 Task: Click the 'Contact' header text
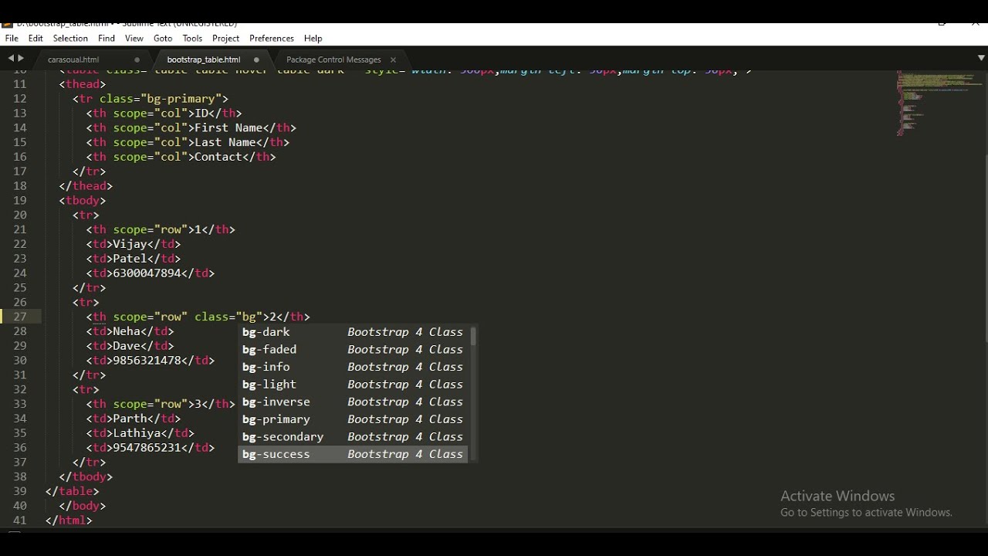coord(218,157)
